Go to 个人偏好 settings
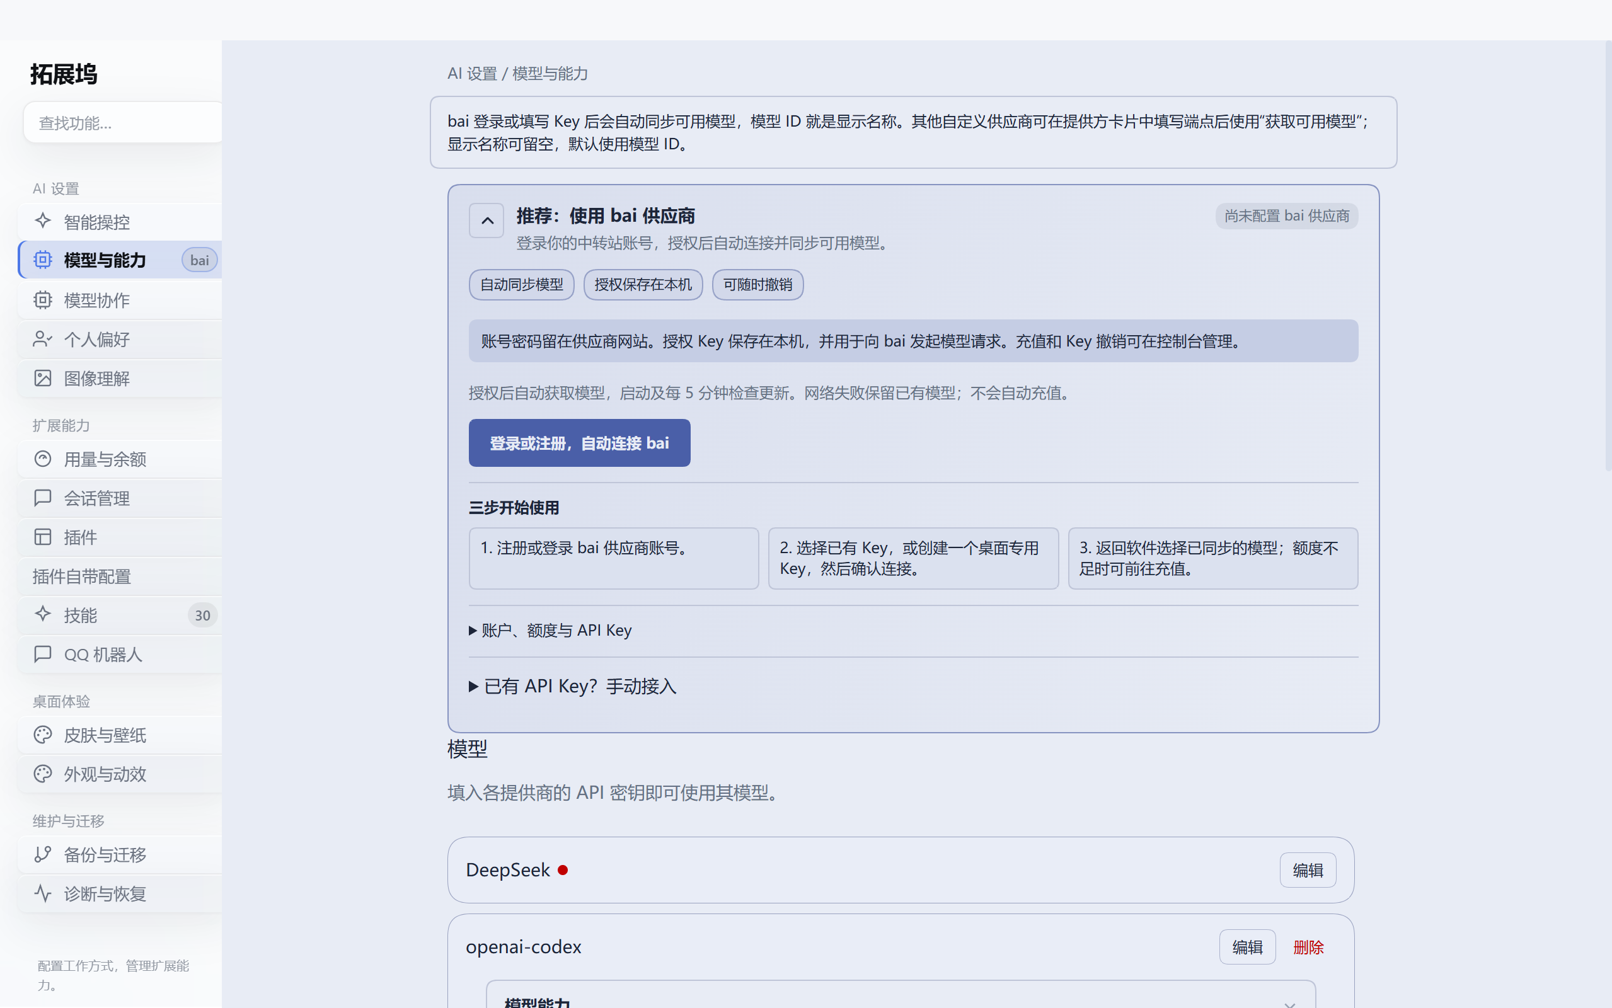Image resolution: width=1612 pixels, height=1008 pixels. [x=120, y=340]
